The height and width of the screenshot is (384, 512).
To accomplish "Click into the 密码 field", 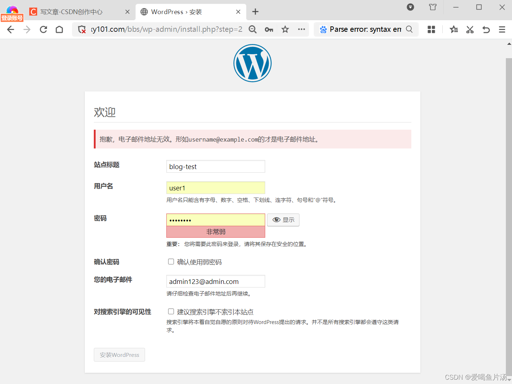I will (x=216, y=220).
